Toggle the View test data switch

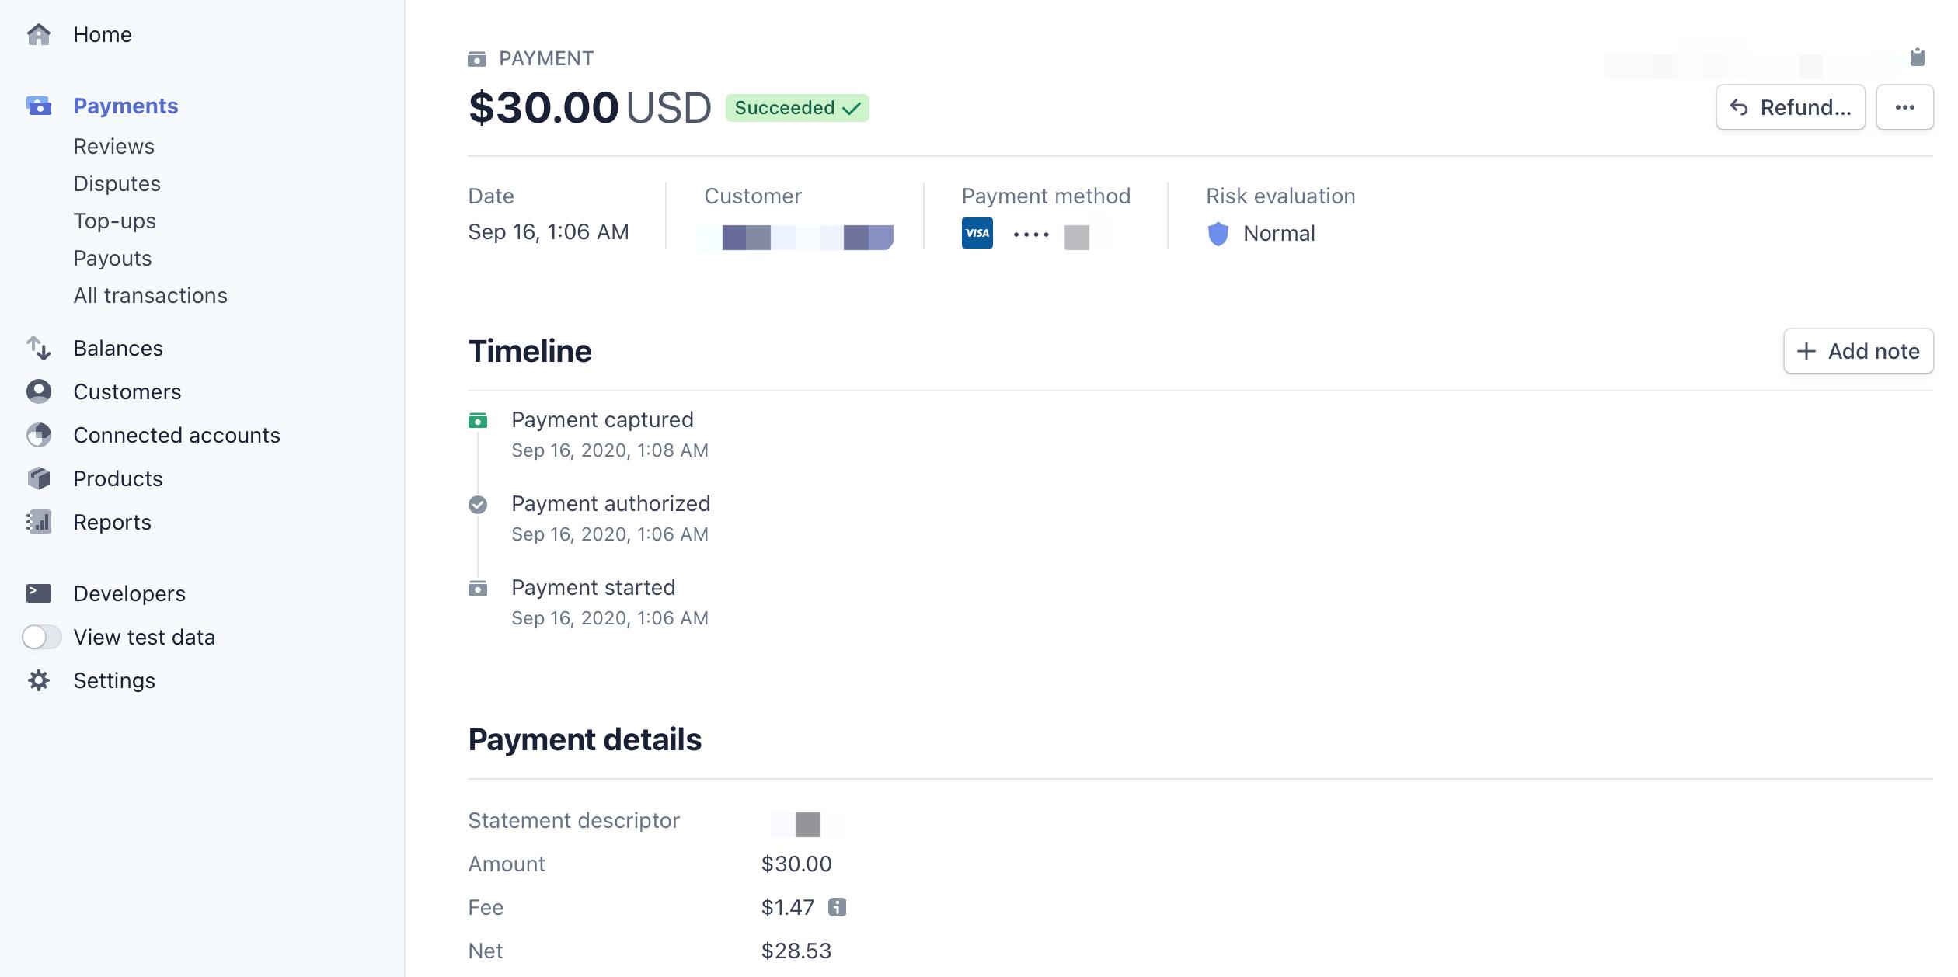(42, 637)
